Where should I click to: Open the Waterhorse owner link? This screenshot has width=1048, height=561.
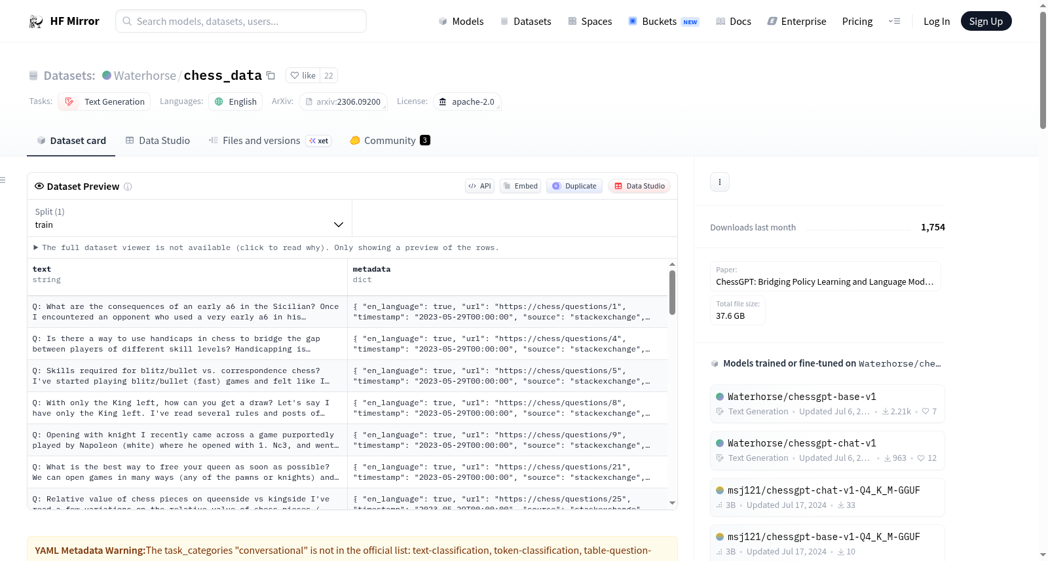coord(145,75)
